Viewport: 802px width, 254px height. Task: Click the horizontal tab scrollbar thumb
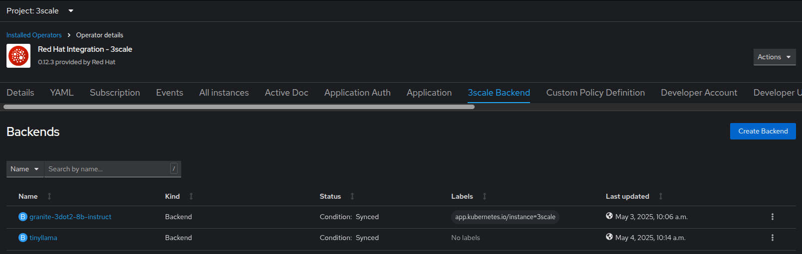pos(239,107)
